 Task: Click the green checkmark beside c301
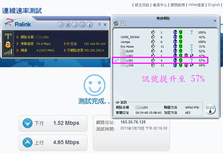point(116,61)
